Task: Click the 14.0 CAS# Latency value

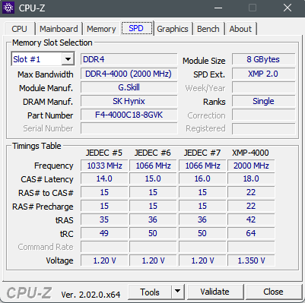Action: (x=104, y=178)
